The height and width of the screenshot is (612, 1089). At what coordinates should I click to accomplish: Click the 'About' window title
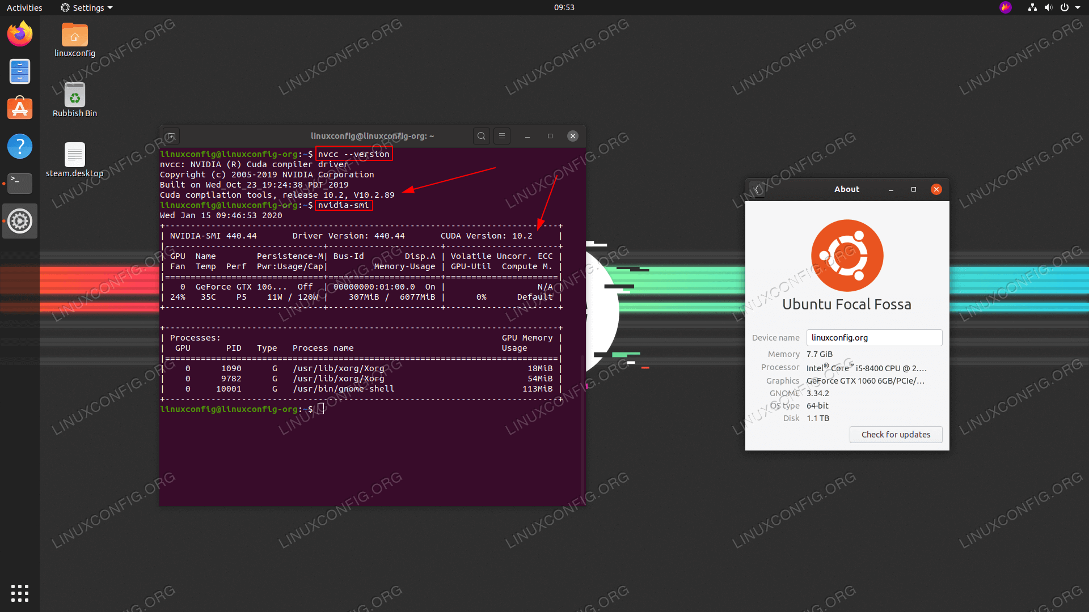pos(847,189)
